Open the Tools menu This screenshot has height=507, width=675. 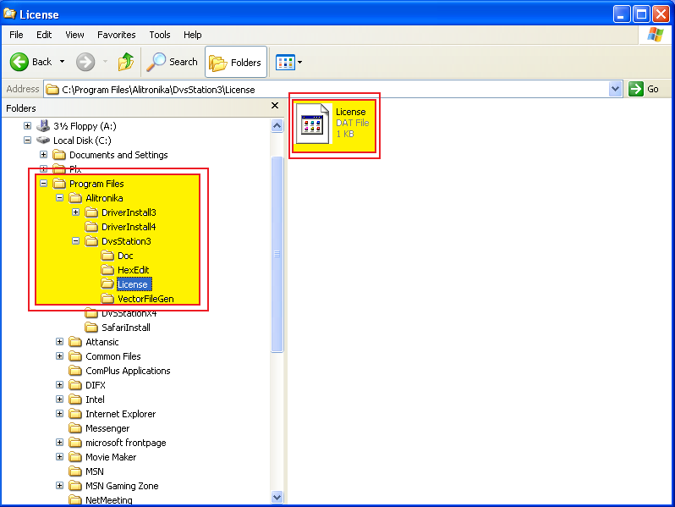160,35
